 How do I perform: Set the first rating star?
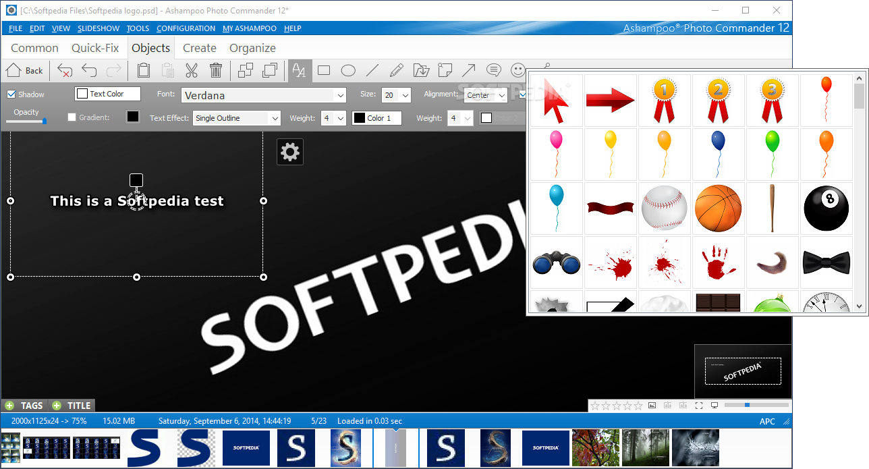coord(595,406)
